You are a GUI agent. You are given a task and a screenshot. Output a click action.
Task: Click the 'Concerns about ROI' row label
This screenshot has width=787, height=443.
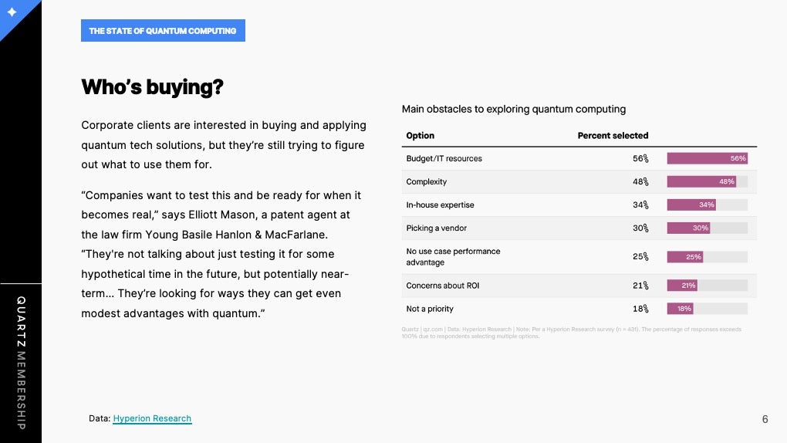pos(443,286)
